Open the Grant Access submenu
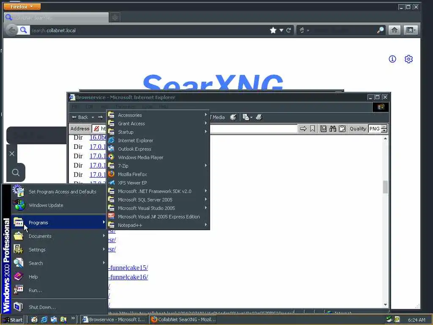The image size is (433, 325). (x=158, y=124)
